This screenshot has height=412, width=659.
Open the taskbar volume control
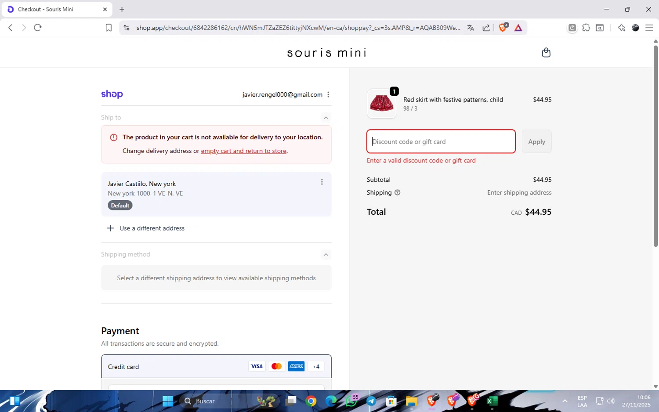pyautogui.click(x=611, y=401)
